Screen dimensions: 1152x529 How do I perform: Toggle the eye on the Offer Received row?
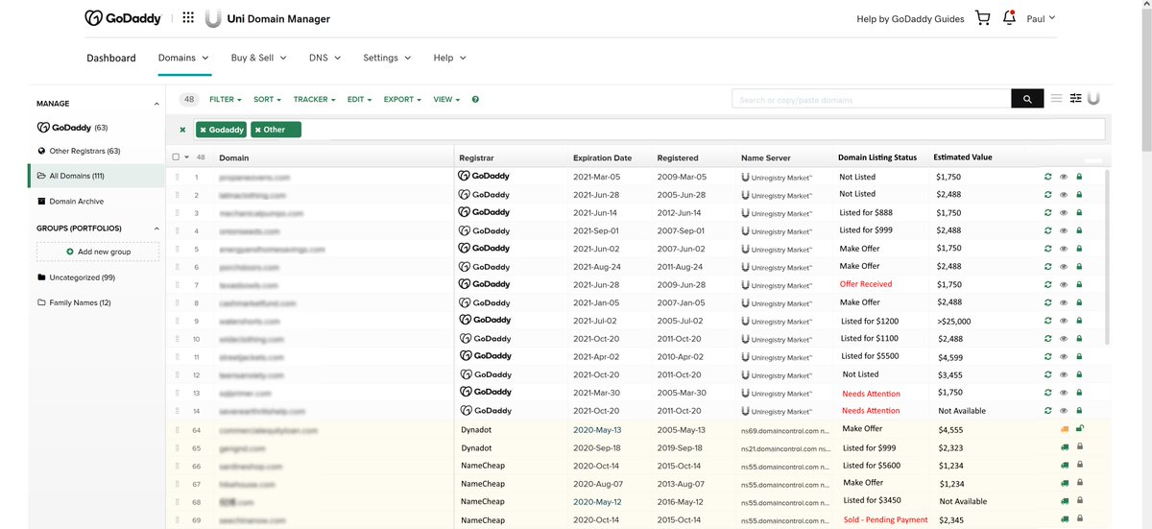coord(1064,284)
